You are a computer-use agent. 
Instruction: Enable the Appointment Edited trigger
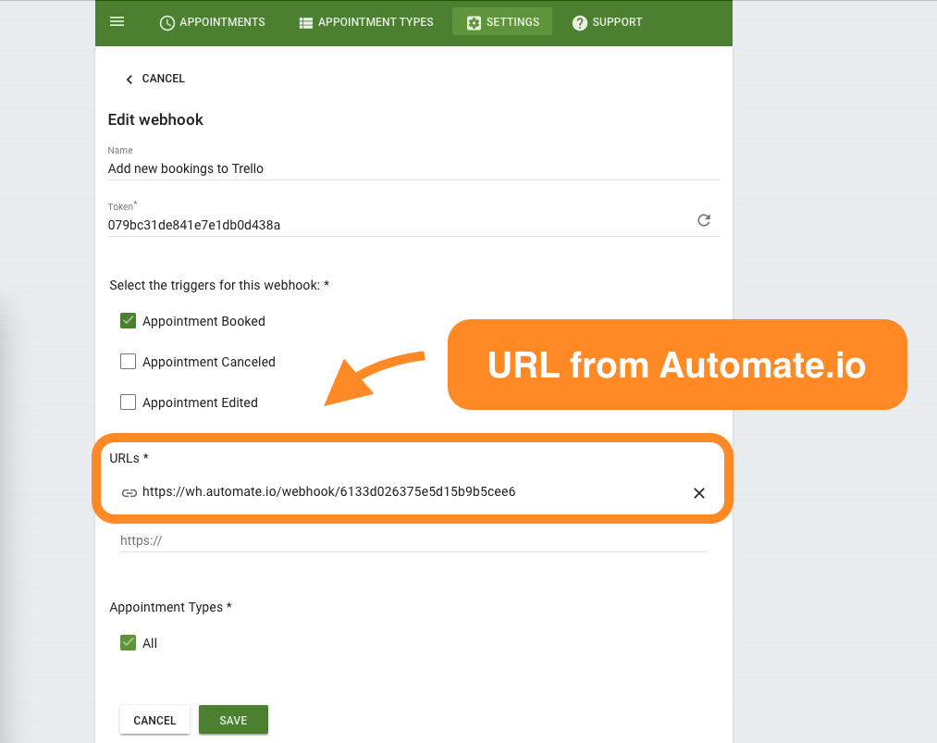pos(128,402)
